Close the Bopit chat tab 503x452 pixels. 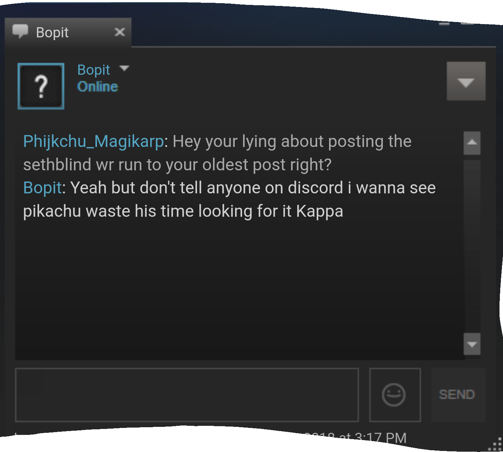pyautogui.click(x=120, y=32)
